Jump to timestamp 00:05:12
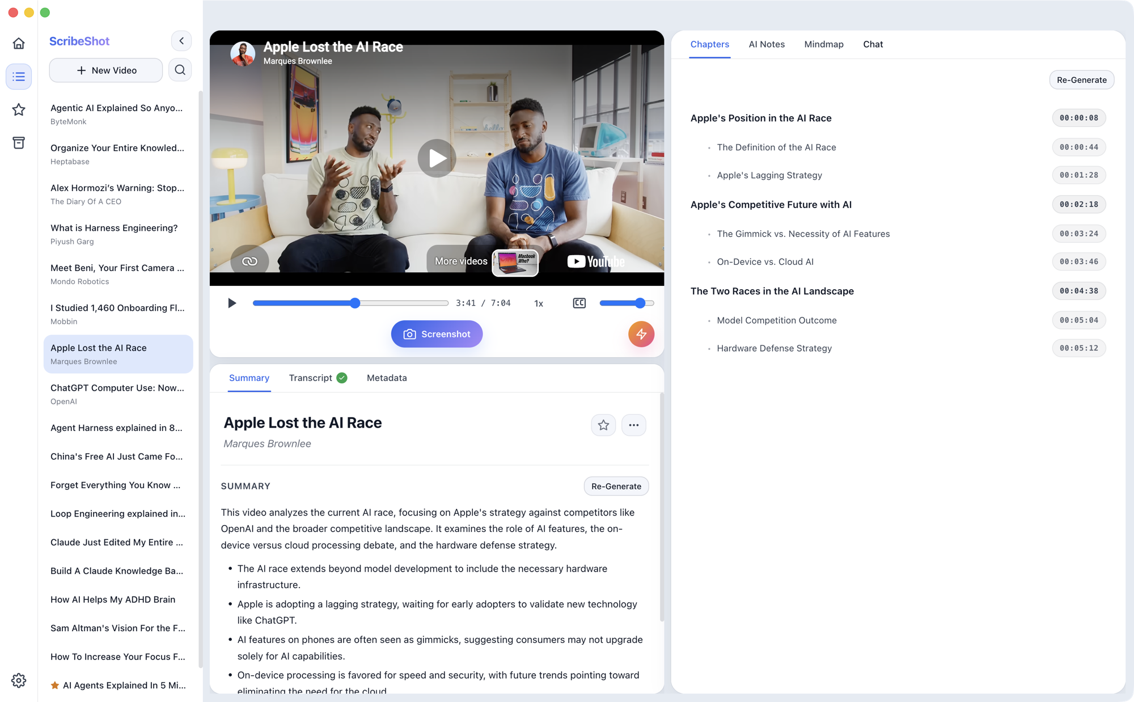This screenshot has width=1134, height=702. pos(1079,348)
